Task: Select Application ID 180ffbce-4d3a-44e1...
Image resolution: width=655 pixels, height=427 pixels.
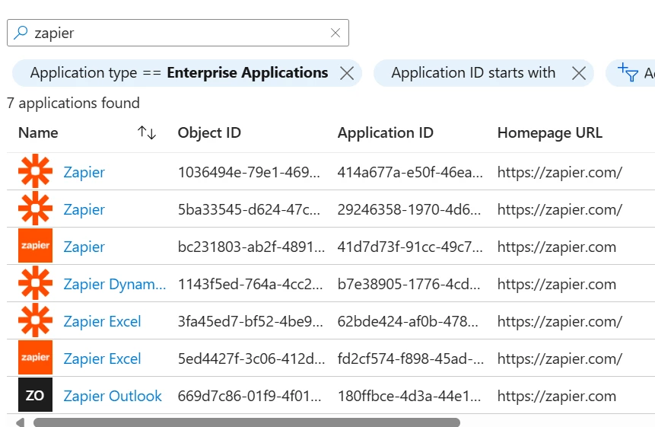Action: (x=409, y=396)
